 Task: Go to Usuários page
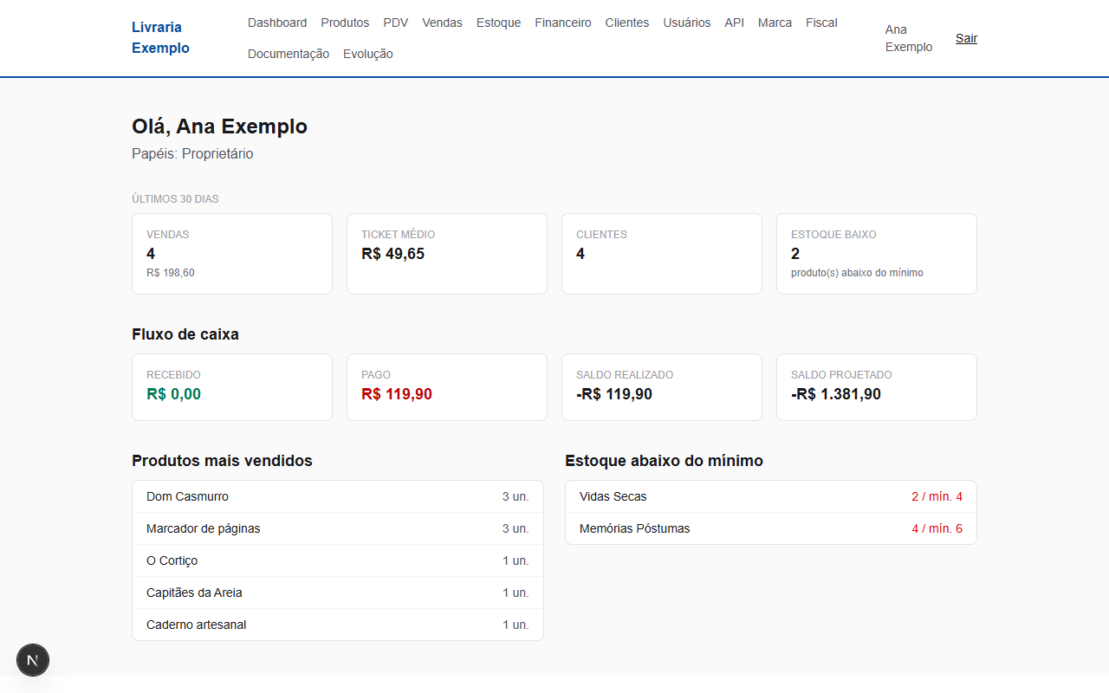pyautogui.click(x=687, y=23)
